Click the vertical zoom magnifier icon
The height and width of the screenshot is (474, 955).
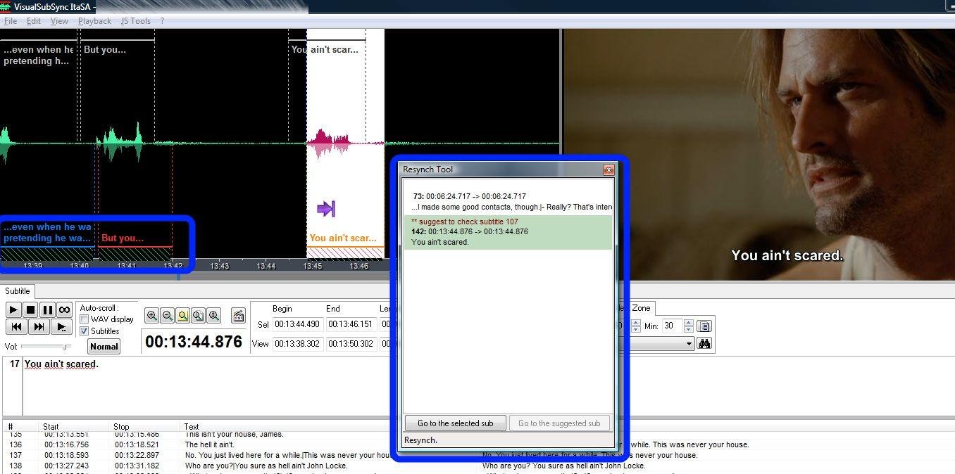pos(213,316)
